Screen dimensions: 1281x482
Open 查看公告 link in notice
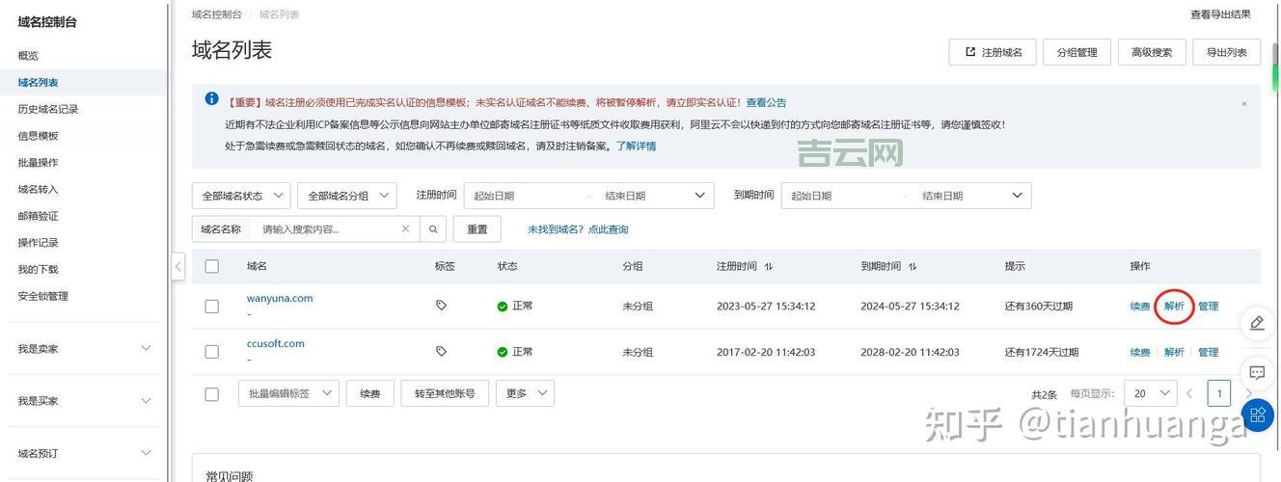pos(766,102)
